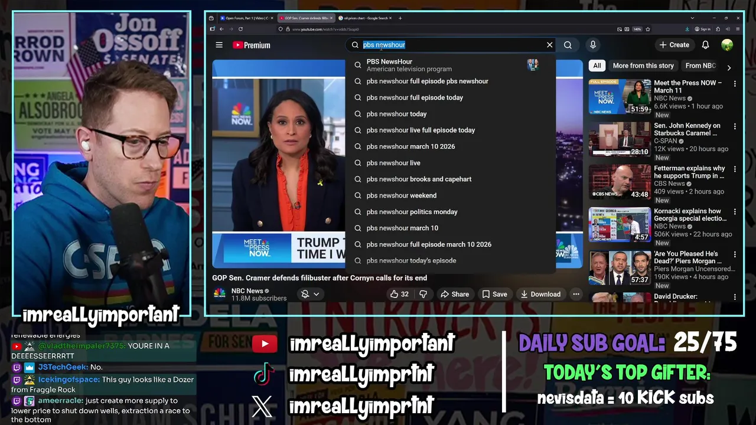
Task: Open a new browser tab with plus
Action: (400, 18)
